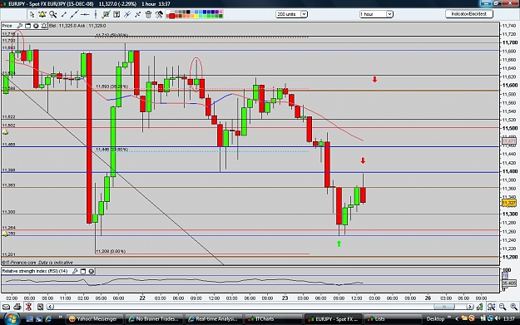Open the hammer and wrench settings tool
520x325 pixels.
click(x=159, y=14)
